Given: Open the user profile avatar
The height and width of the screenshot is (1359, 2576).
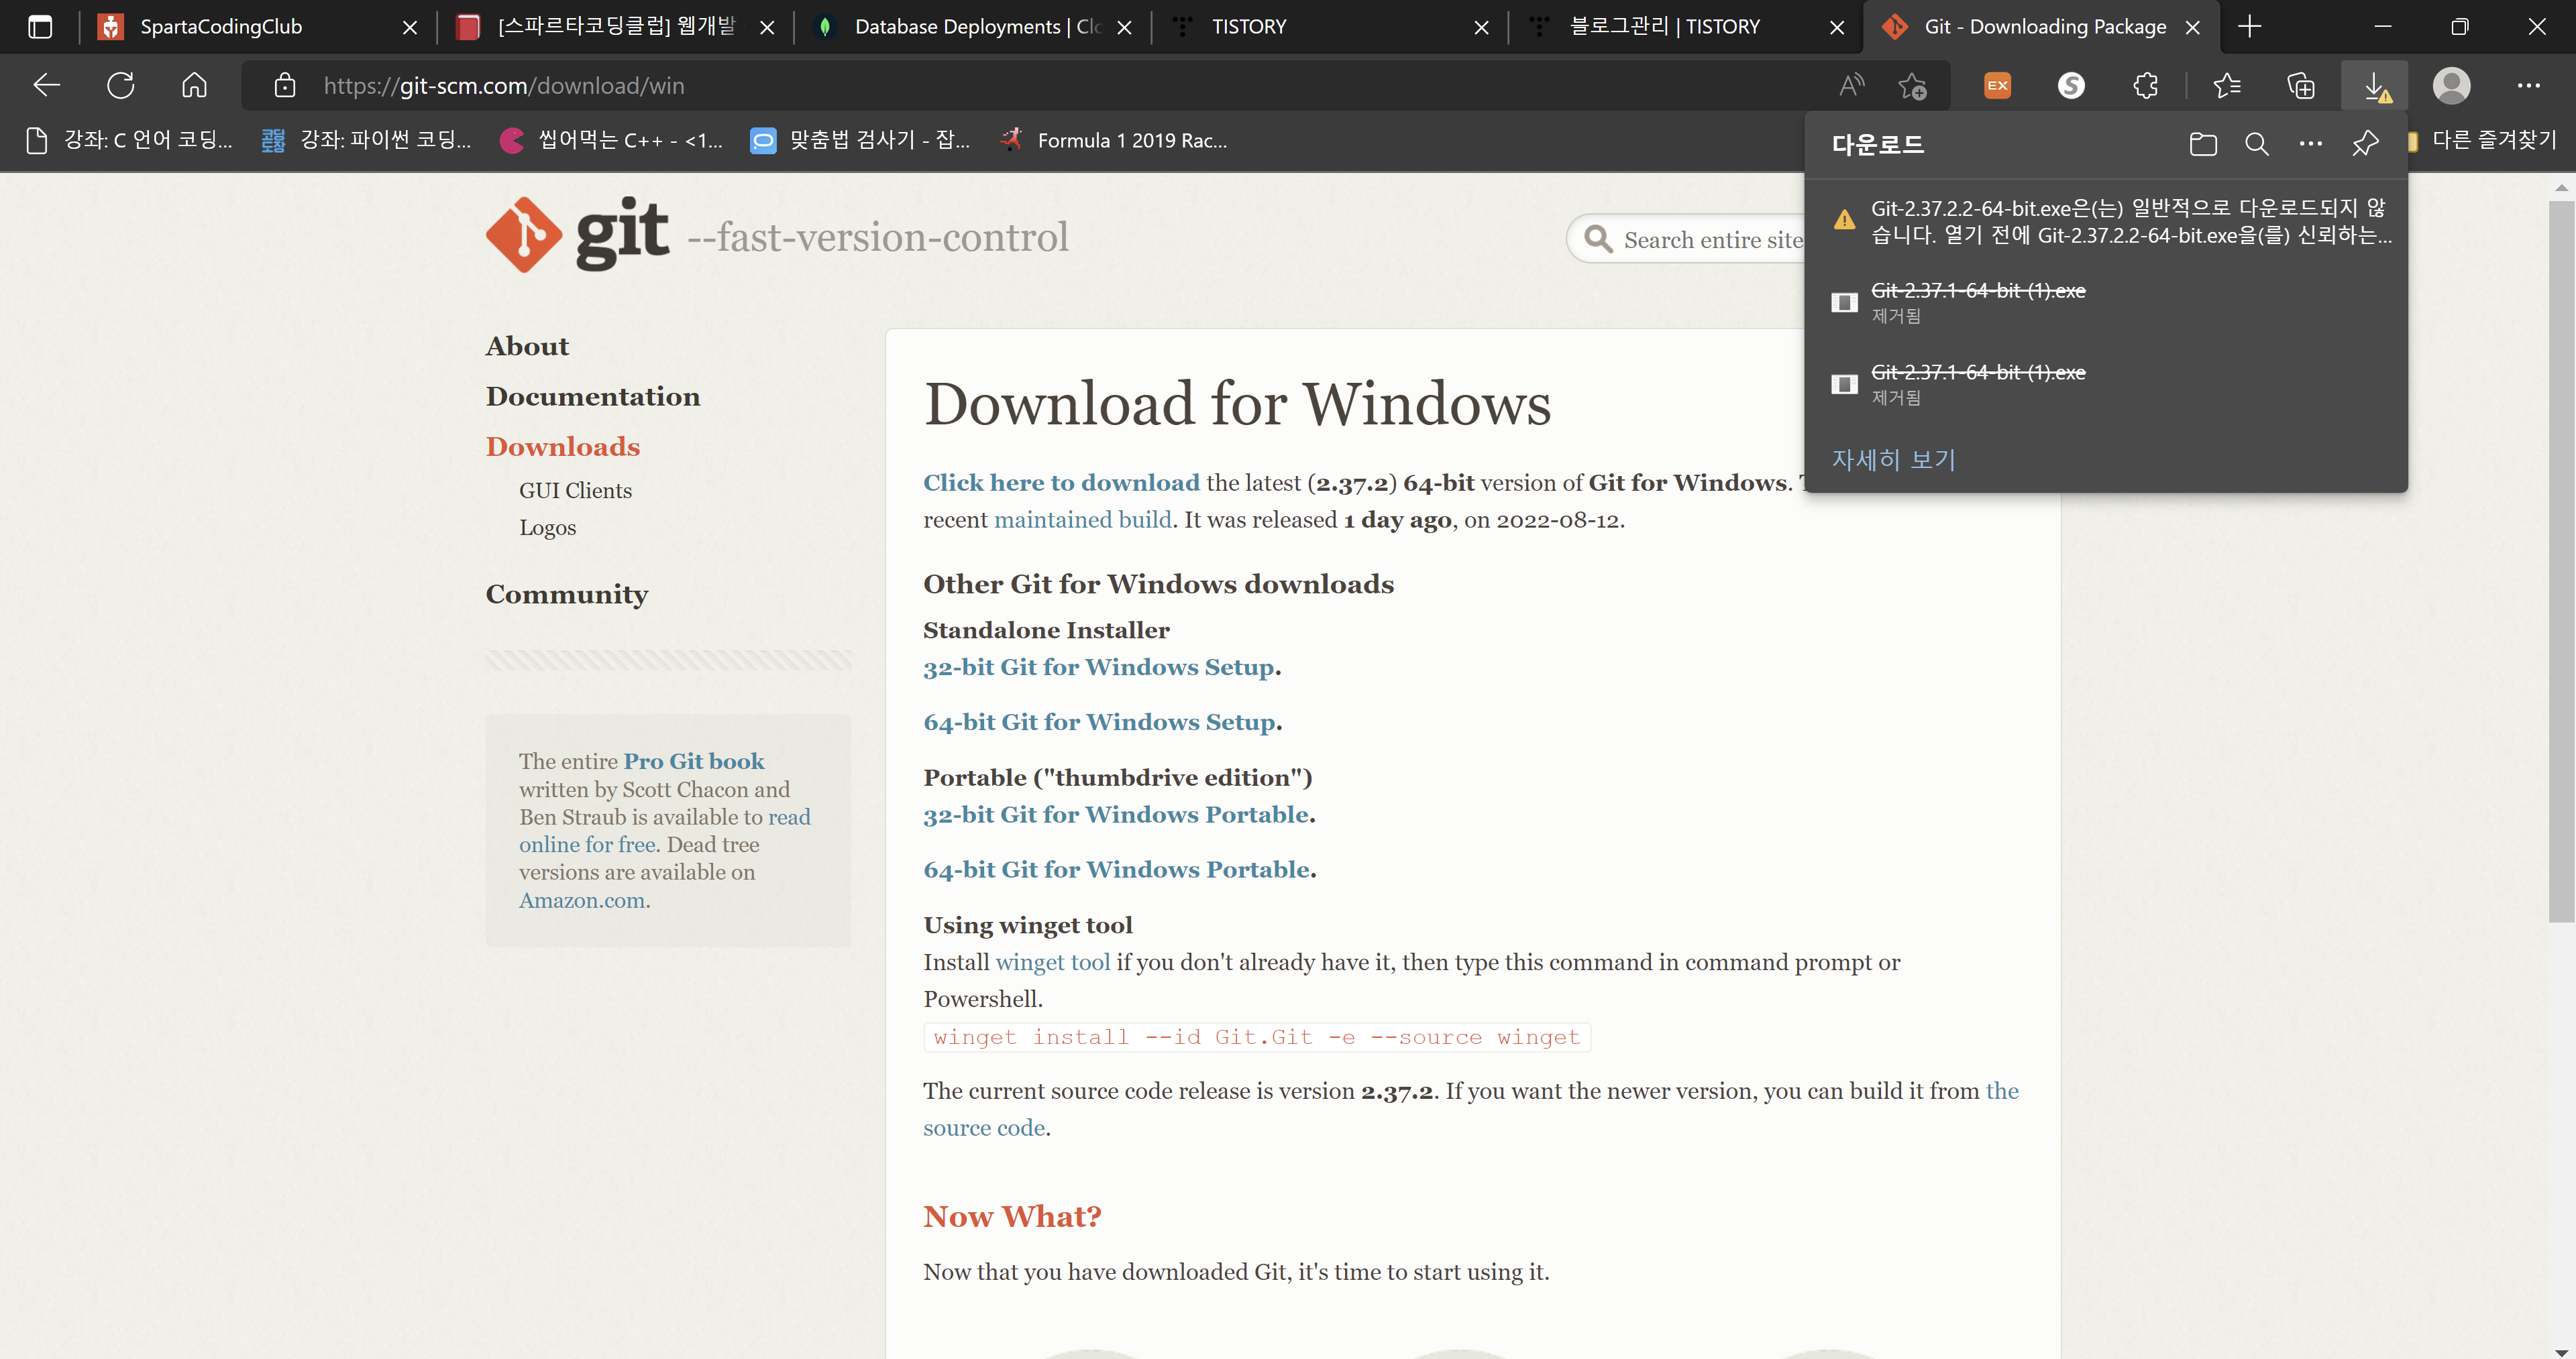Looking at the screenshot, I should 2451,86.
